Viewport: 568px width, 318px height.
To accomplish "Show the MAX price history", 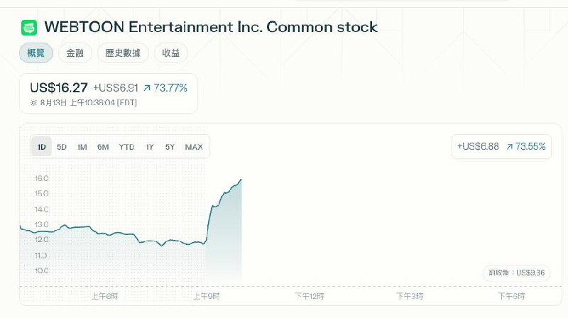I will click(193, 147).
